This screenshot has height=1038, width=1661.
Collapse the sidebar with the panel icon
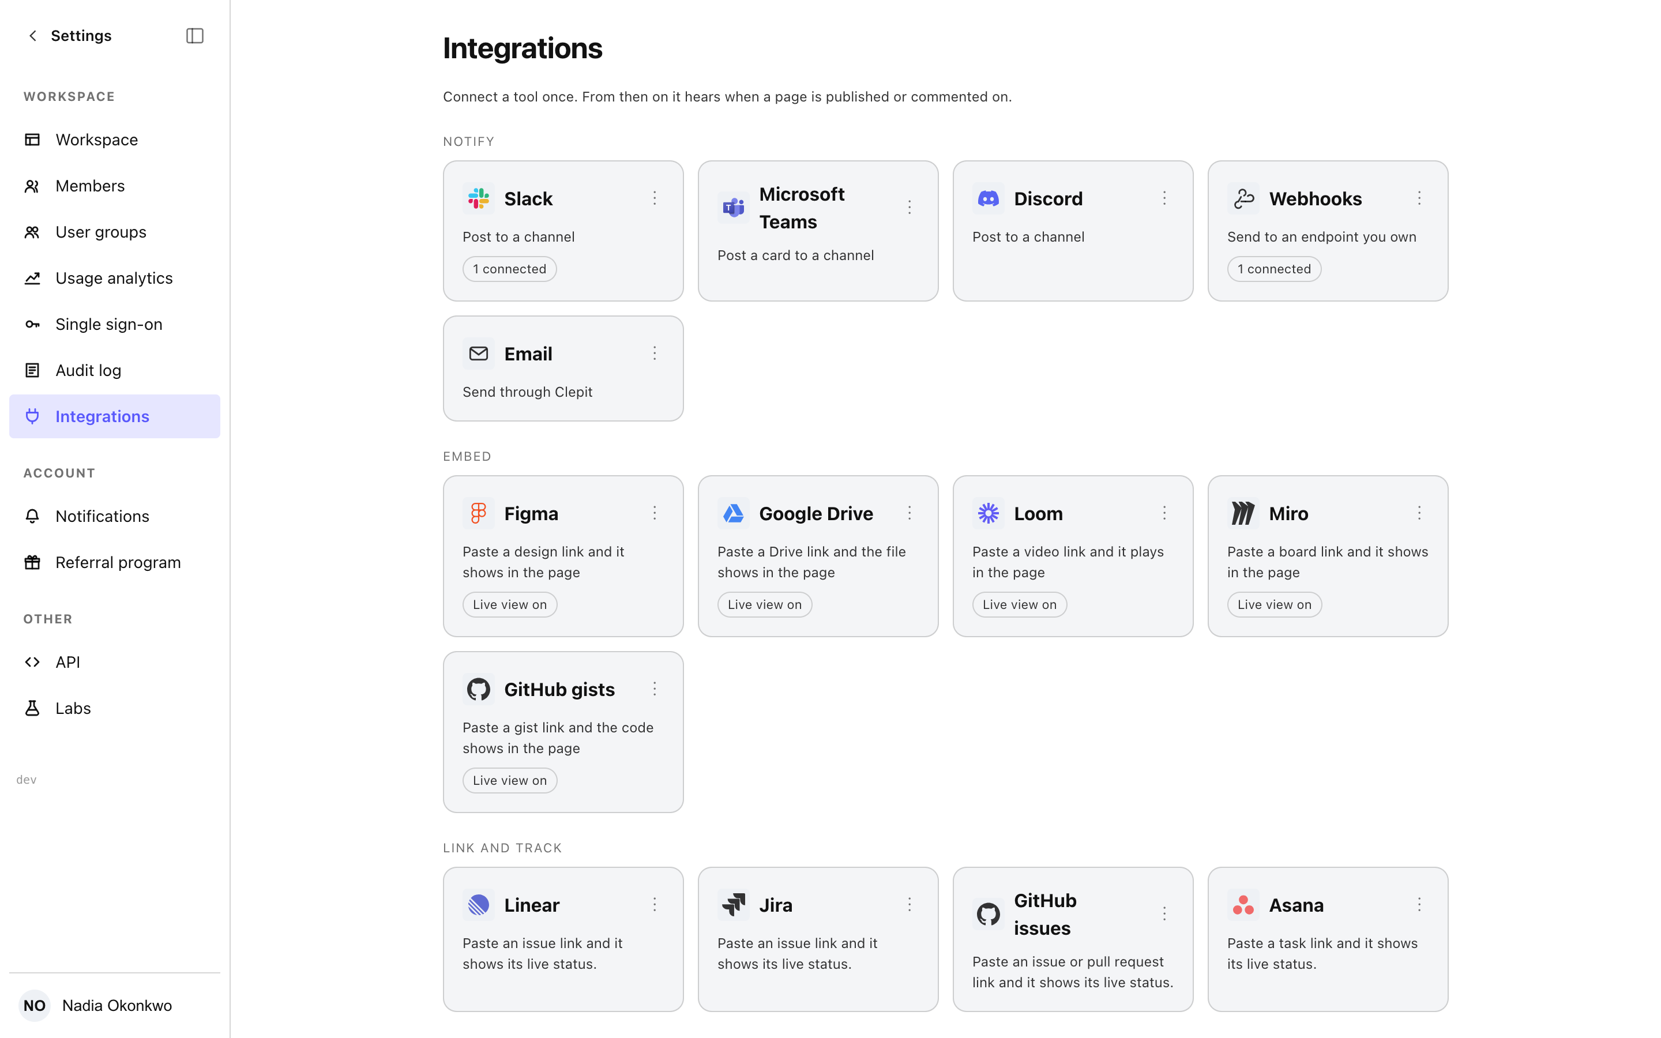(x=195, y=36)
